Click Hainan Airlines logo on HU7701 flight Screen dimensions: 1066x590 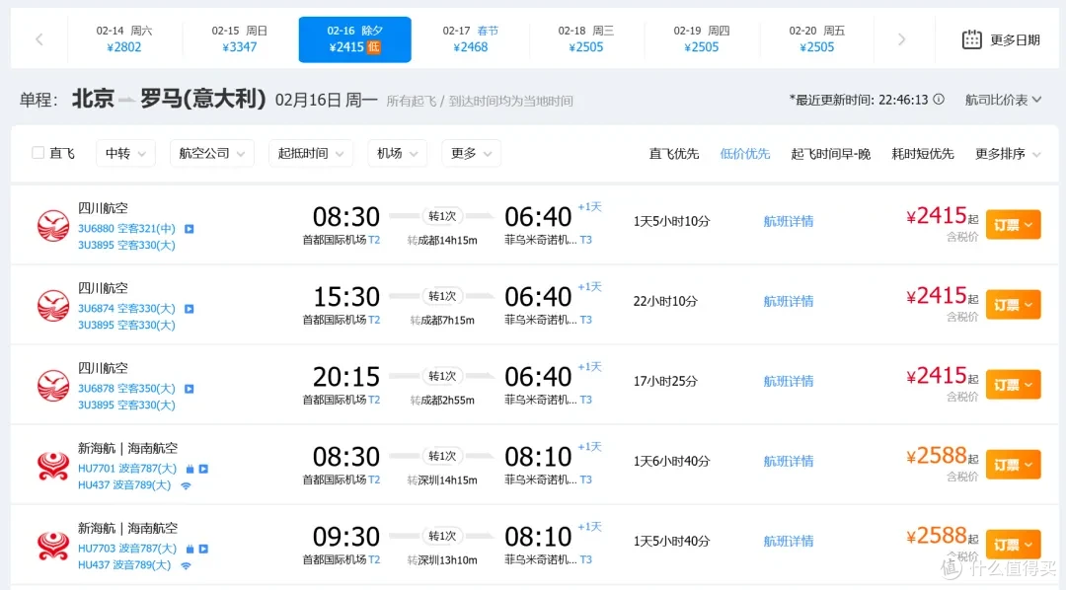pos(53,466)
